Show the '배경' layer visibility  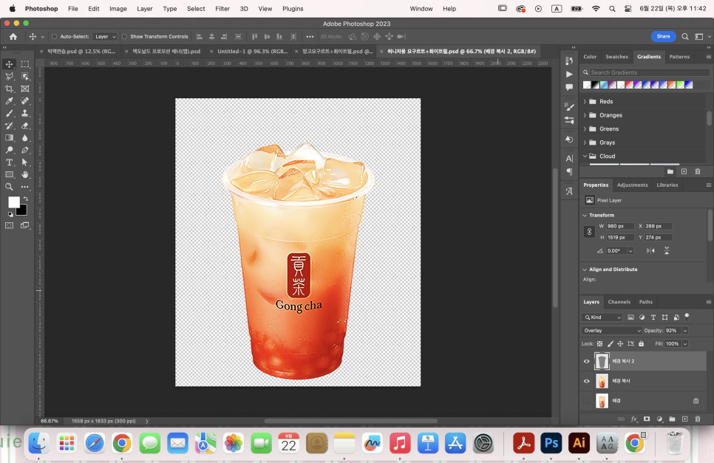click(x=587, y=401)
